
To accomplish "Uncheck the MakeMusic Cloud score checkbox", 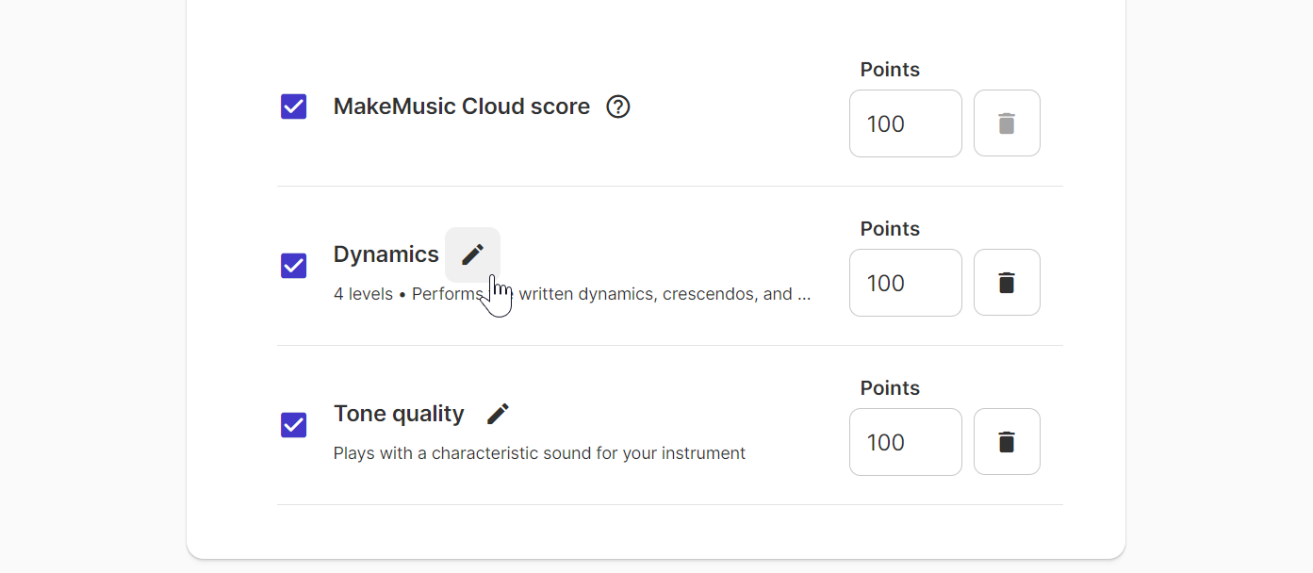I will coord(293,106).
